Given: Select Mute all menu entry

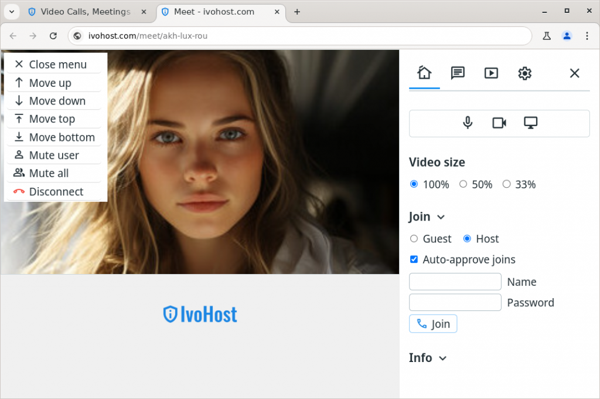Looking at the screenshot, I should 54,173.
